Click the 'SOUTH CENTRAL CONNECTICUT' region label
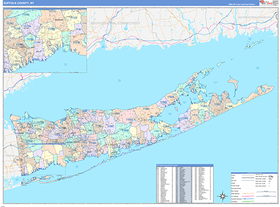This screenshot has height=207, width=280. click(x=115, y=23)
